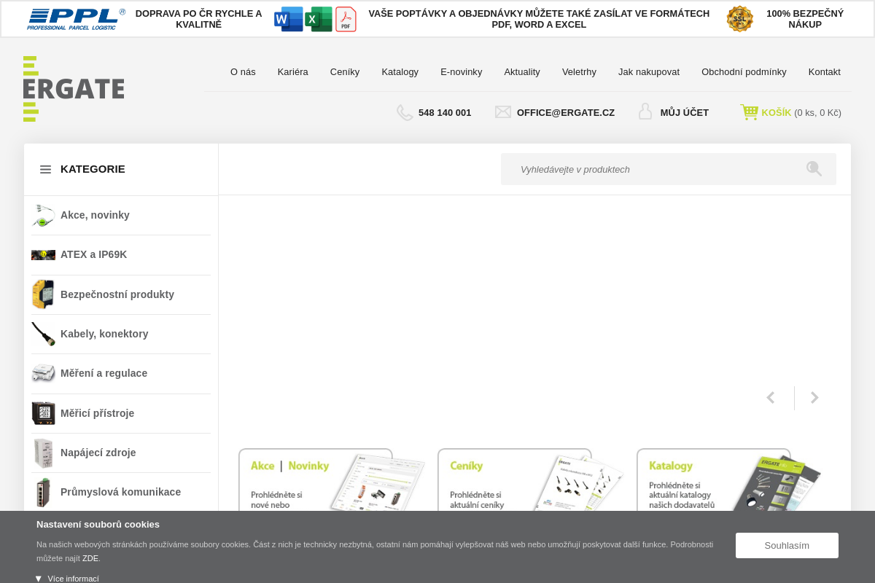This screenshot has height=583, width=875.
Task: Accept cookies with Souhlasím button
Action: coord(787,545)
